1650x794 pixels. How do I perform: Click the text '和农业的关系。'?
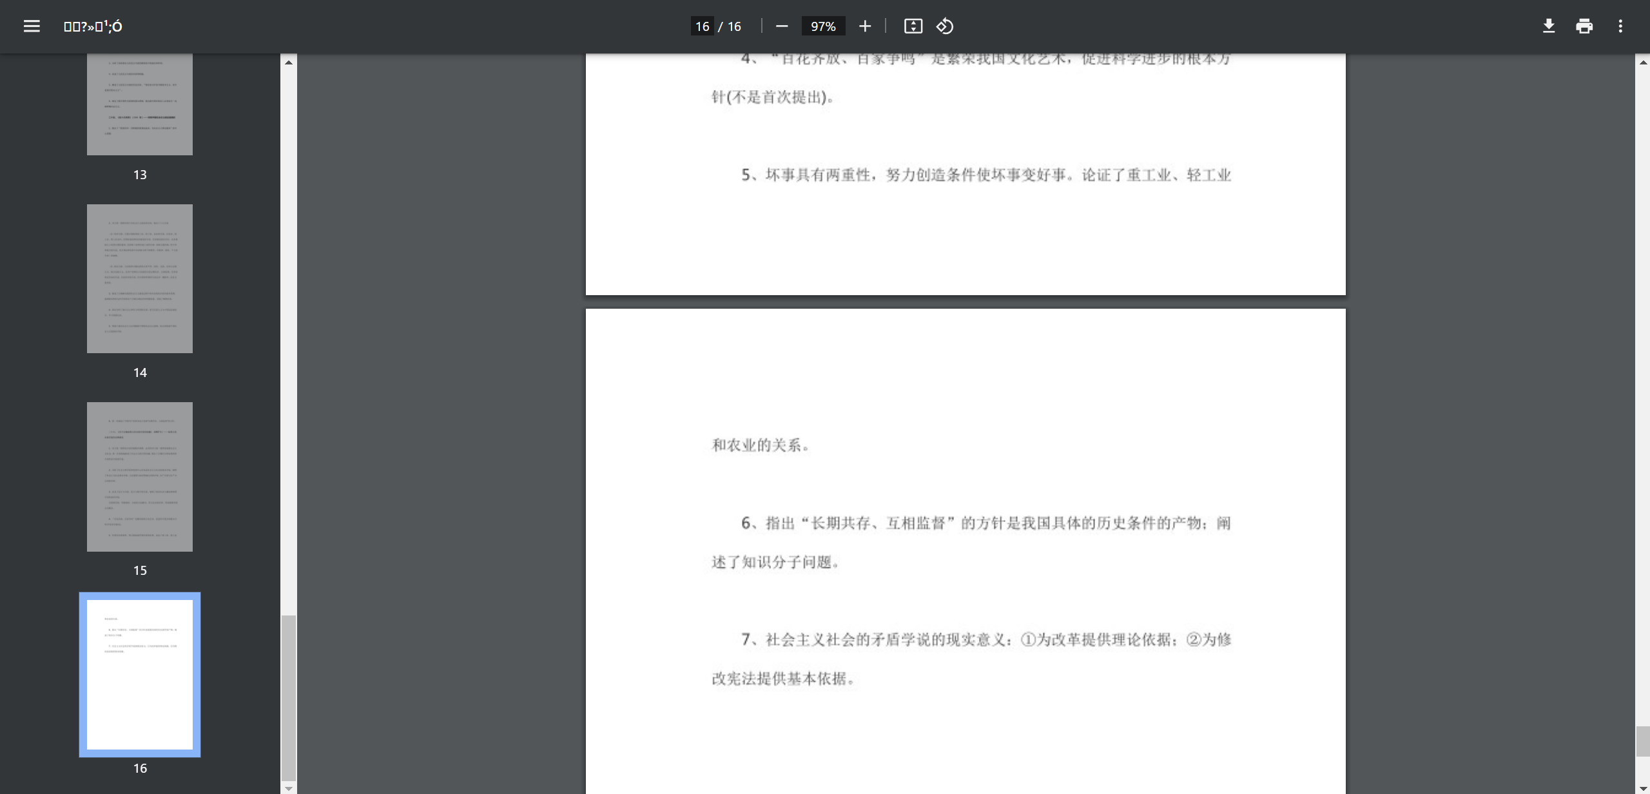(761, 445)
